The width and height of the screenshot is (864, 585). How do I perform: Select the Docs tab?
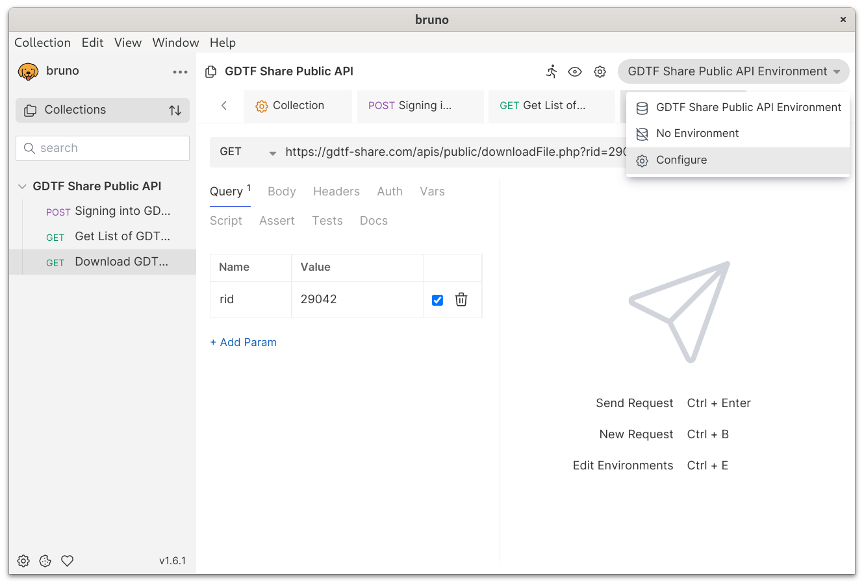pos(374,221)
